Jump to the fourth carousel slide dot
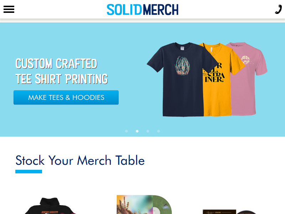Viewport: 285px width, 214px height. (159, 131)
